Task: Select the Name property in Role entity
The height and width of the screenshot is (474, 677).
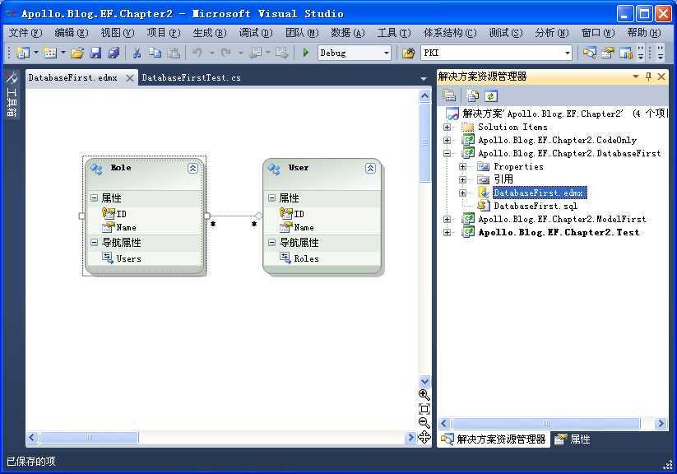Action: [126, 227]
